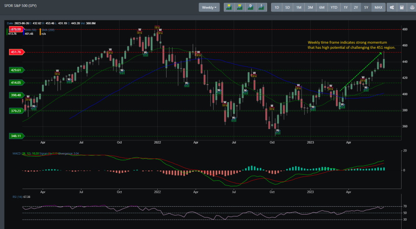Pick the 6M range button
This screenshot has width=416, height=229.
322,7
